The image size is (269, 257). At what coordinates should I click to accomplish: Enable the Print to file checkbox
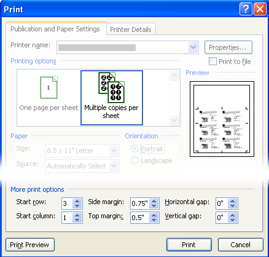coord(212,61)
